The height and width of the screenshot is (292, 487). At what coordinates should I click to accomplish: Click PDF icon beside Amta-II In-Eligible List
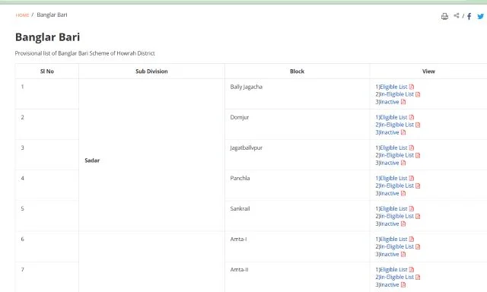[418, 277]
